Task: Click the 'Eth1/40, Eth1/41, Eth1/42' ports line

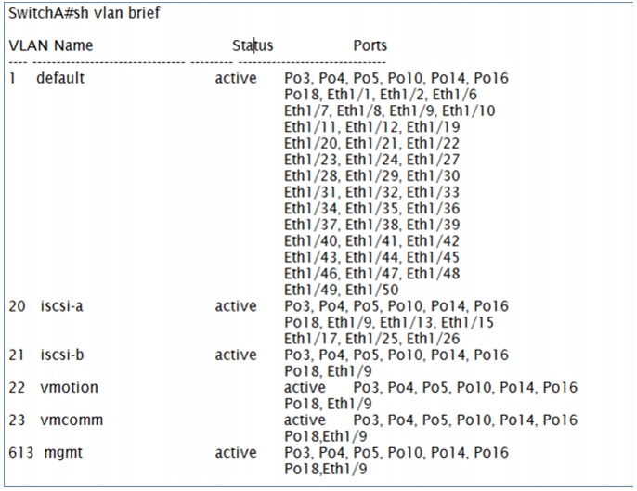Action: 371,240
